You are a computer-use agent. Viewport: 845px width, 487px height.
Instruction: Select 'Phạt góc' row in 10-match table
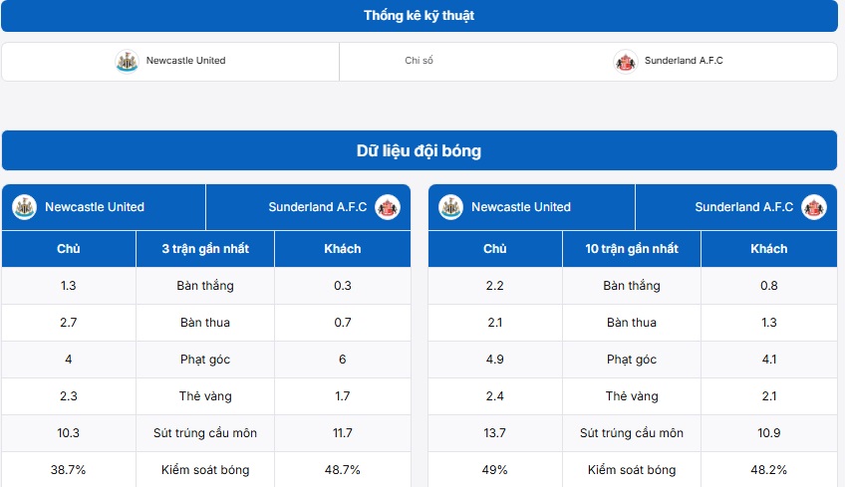click(632, 360)
